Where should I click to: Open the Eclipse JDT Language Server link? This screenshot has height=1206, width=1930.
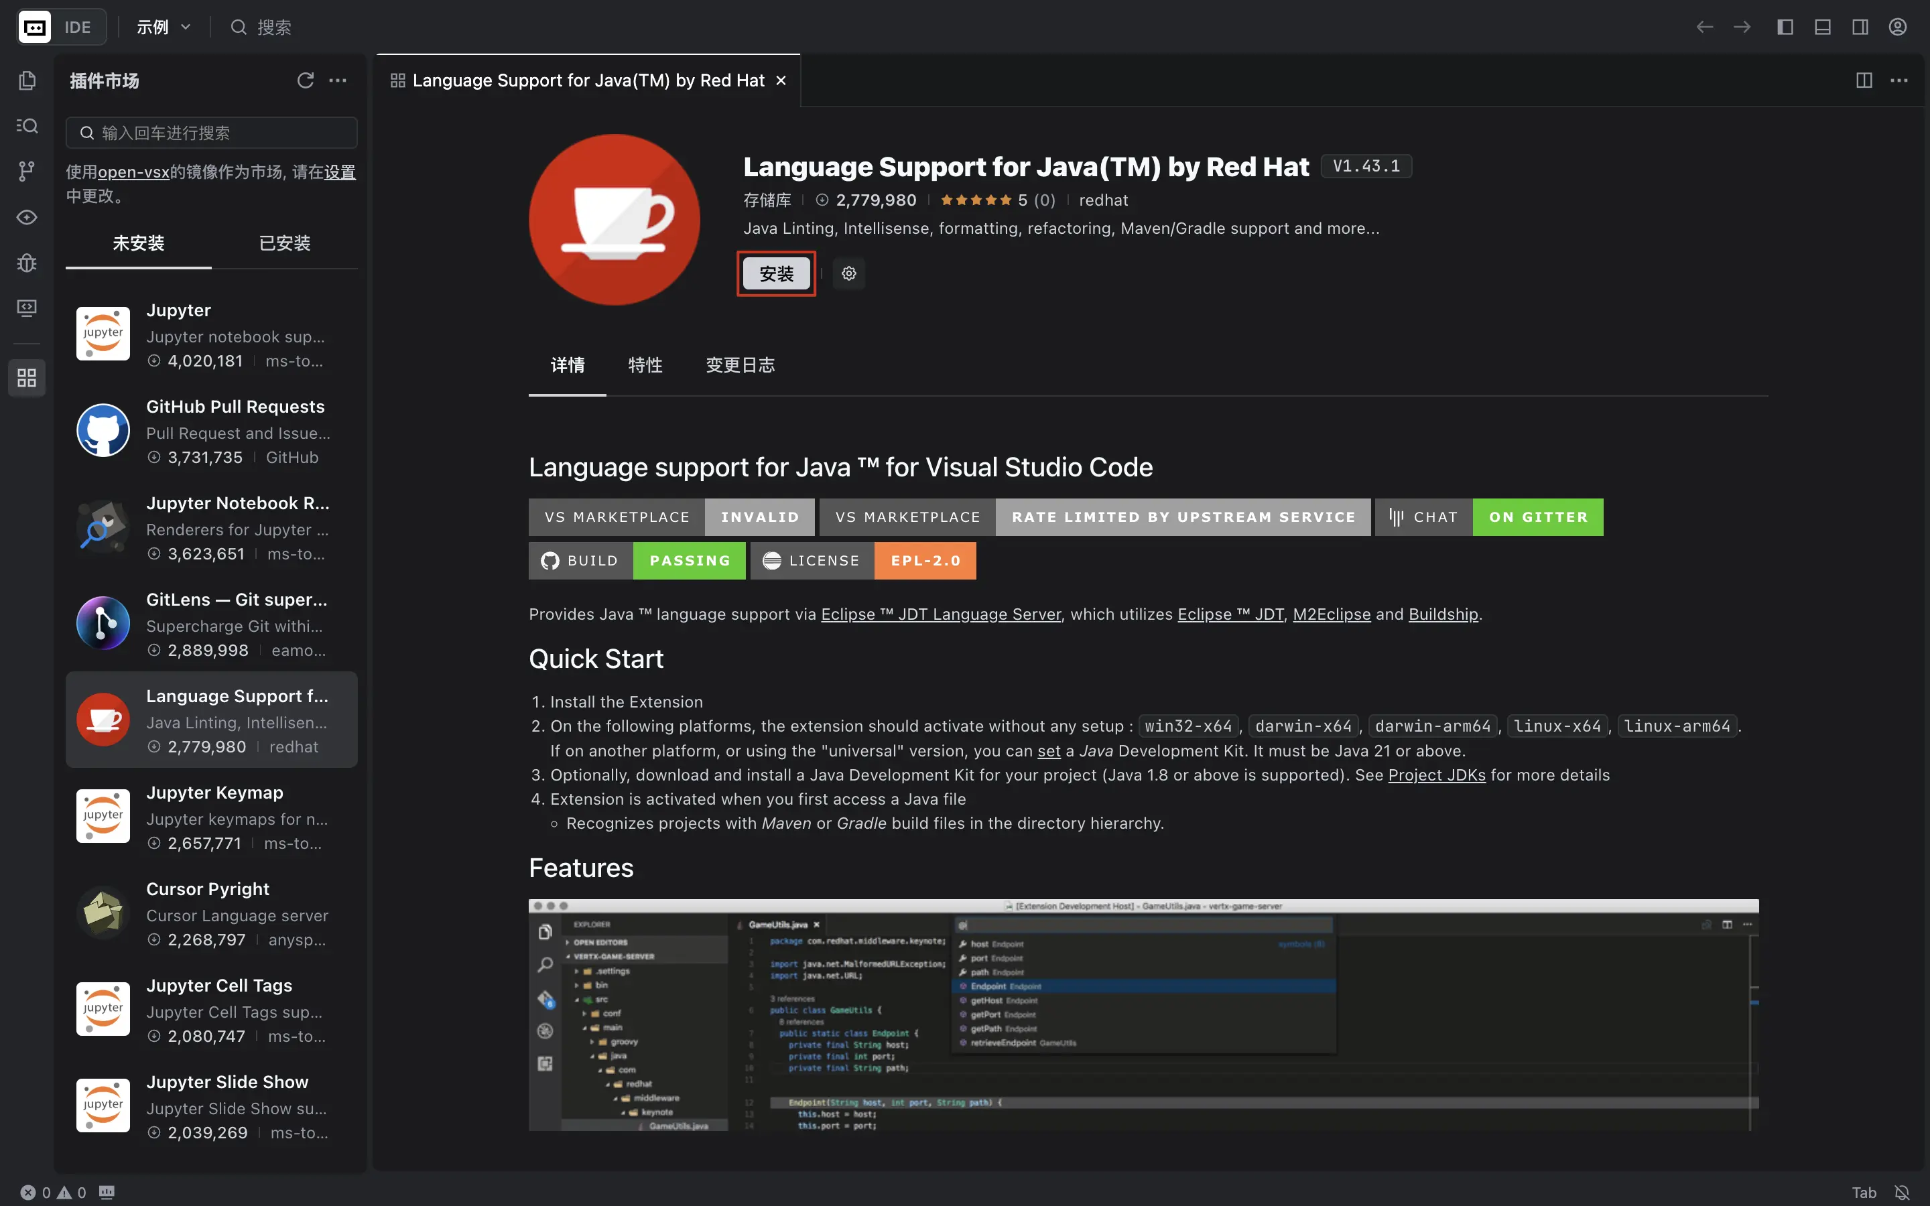(940, 614)
